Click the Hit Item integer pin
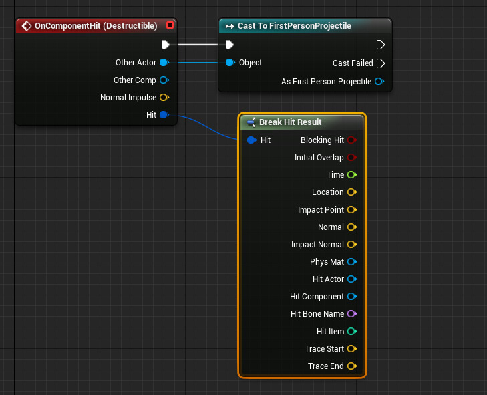 point(351,332)
